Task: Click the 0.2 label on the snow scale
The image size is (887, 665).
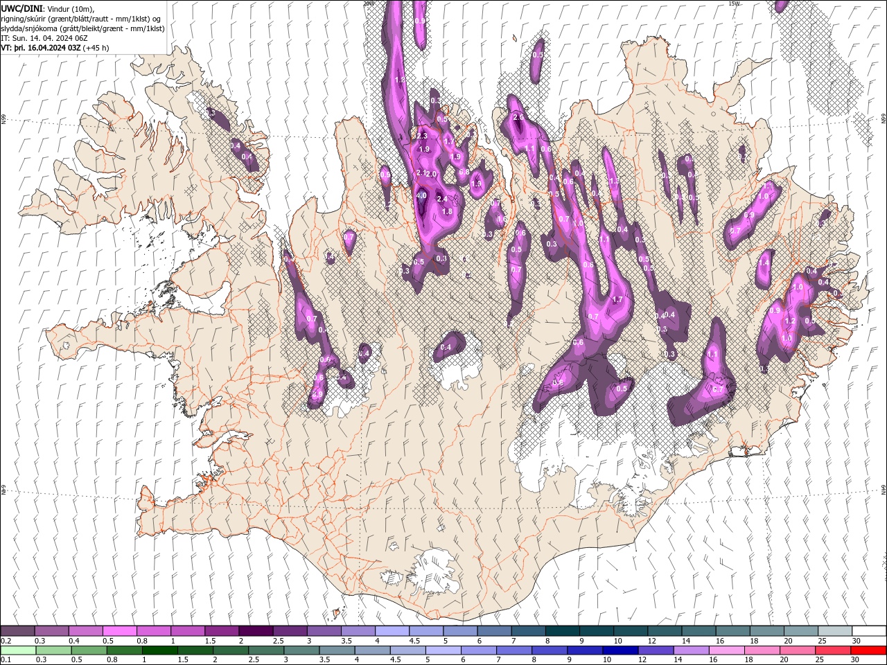Action: (x=6, y=641)
